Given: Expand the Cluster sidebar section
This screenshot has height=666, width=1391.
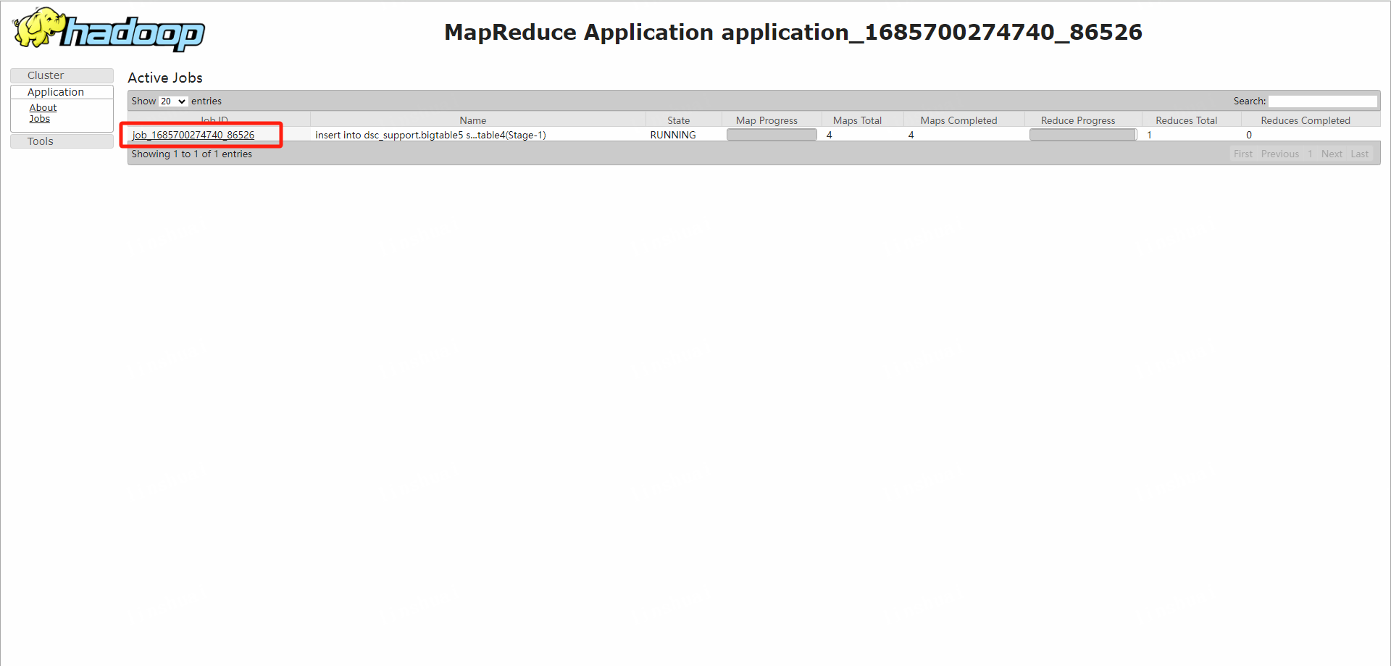Looking at the screenshot, I should [x=46, y=75].
